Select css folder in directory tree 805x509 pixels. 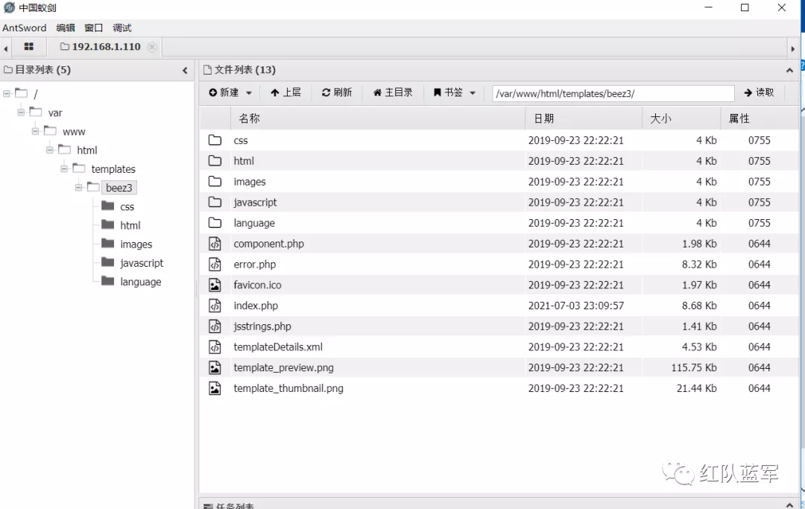(127, 206)
